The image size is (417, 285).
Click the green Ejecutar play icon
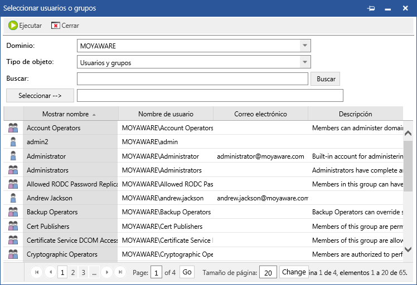coord(13,26)
